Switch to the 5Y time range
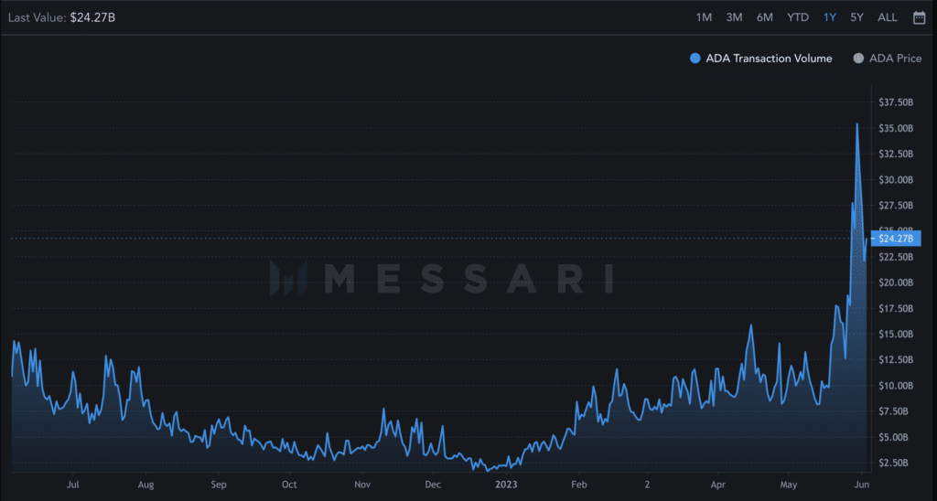 pyautogui.click(x=856, y=18)
